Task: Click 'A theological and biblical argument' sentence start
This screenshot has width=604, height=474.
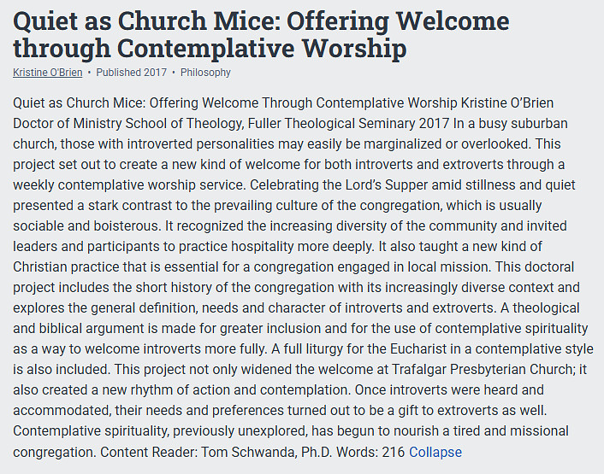Action: [530, 307]
